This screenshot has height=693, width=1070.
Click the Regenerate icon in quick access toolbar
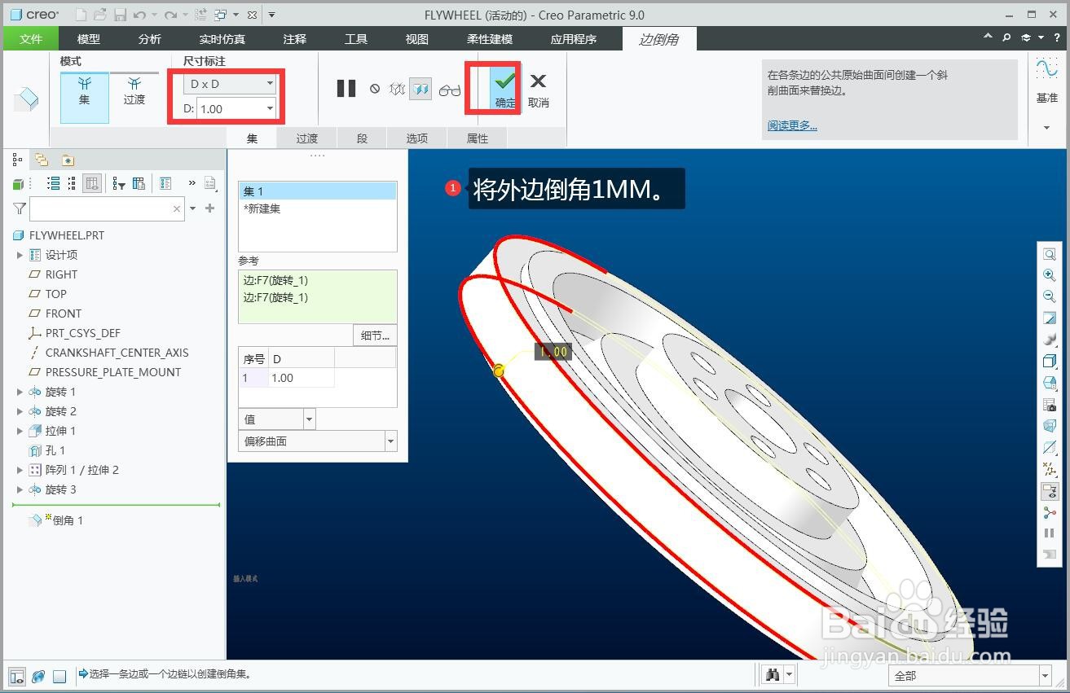200,15
